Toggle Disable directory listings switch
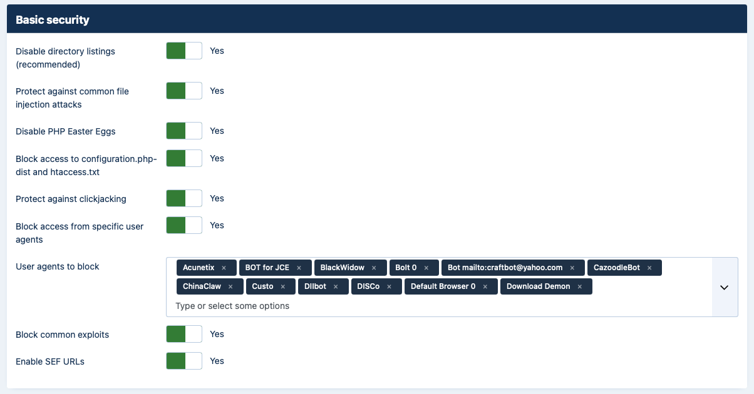754x394 pixels. pos(184,51)
